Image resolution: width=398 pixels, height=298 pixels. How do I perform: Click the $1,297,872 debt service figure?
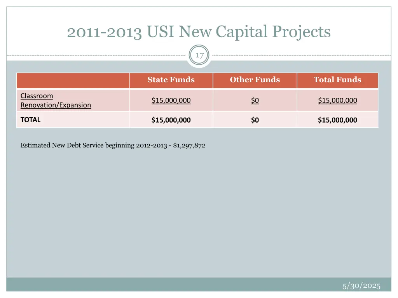[x=189, y=146]
